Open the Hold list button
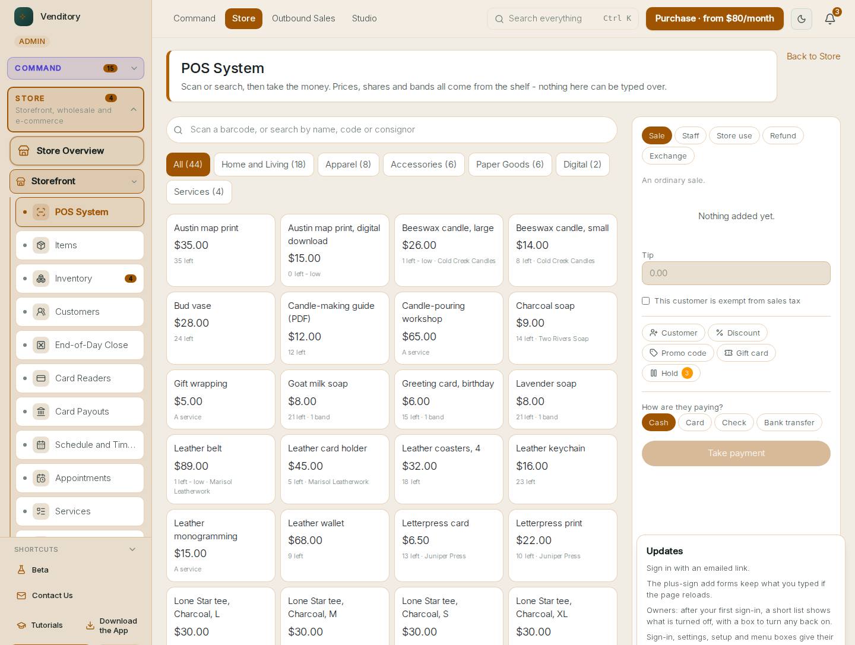The image size is (855, 645). tap(671, 373)
